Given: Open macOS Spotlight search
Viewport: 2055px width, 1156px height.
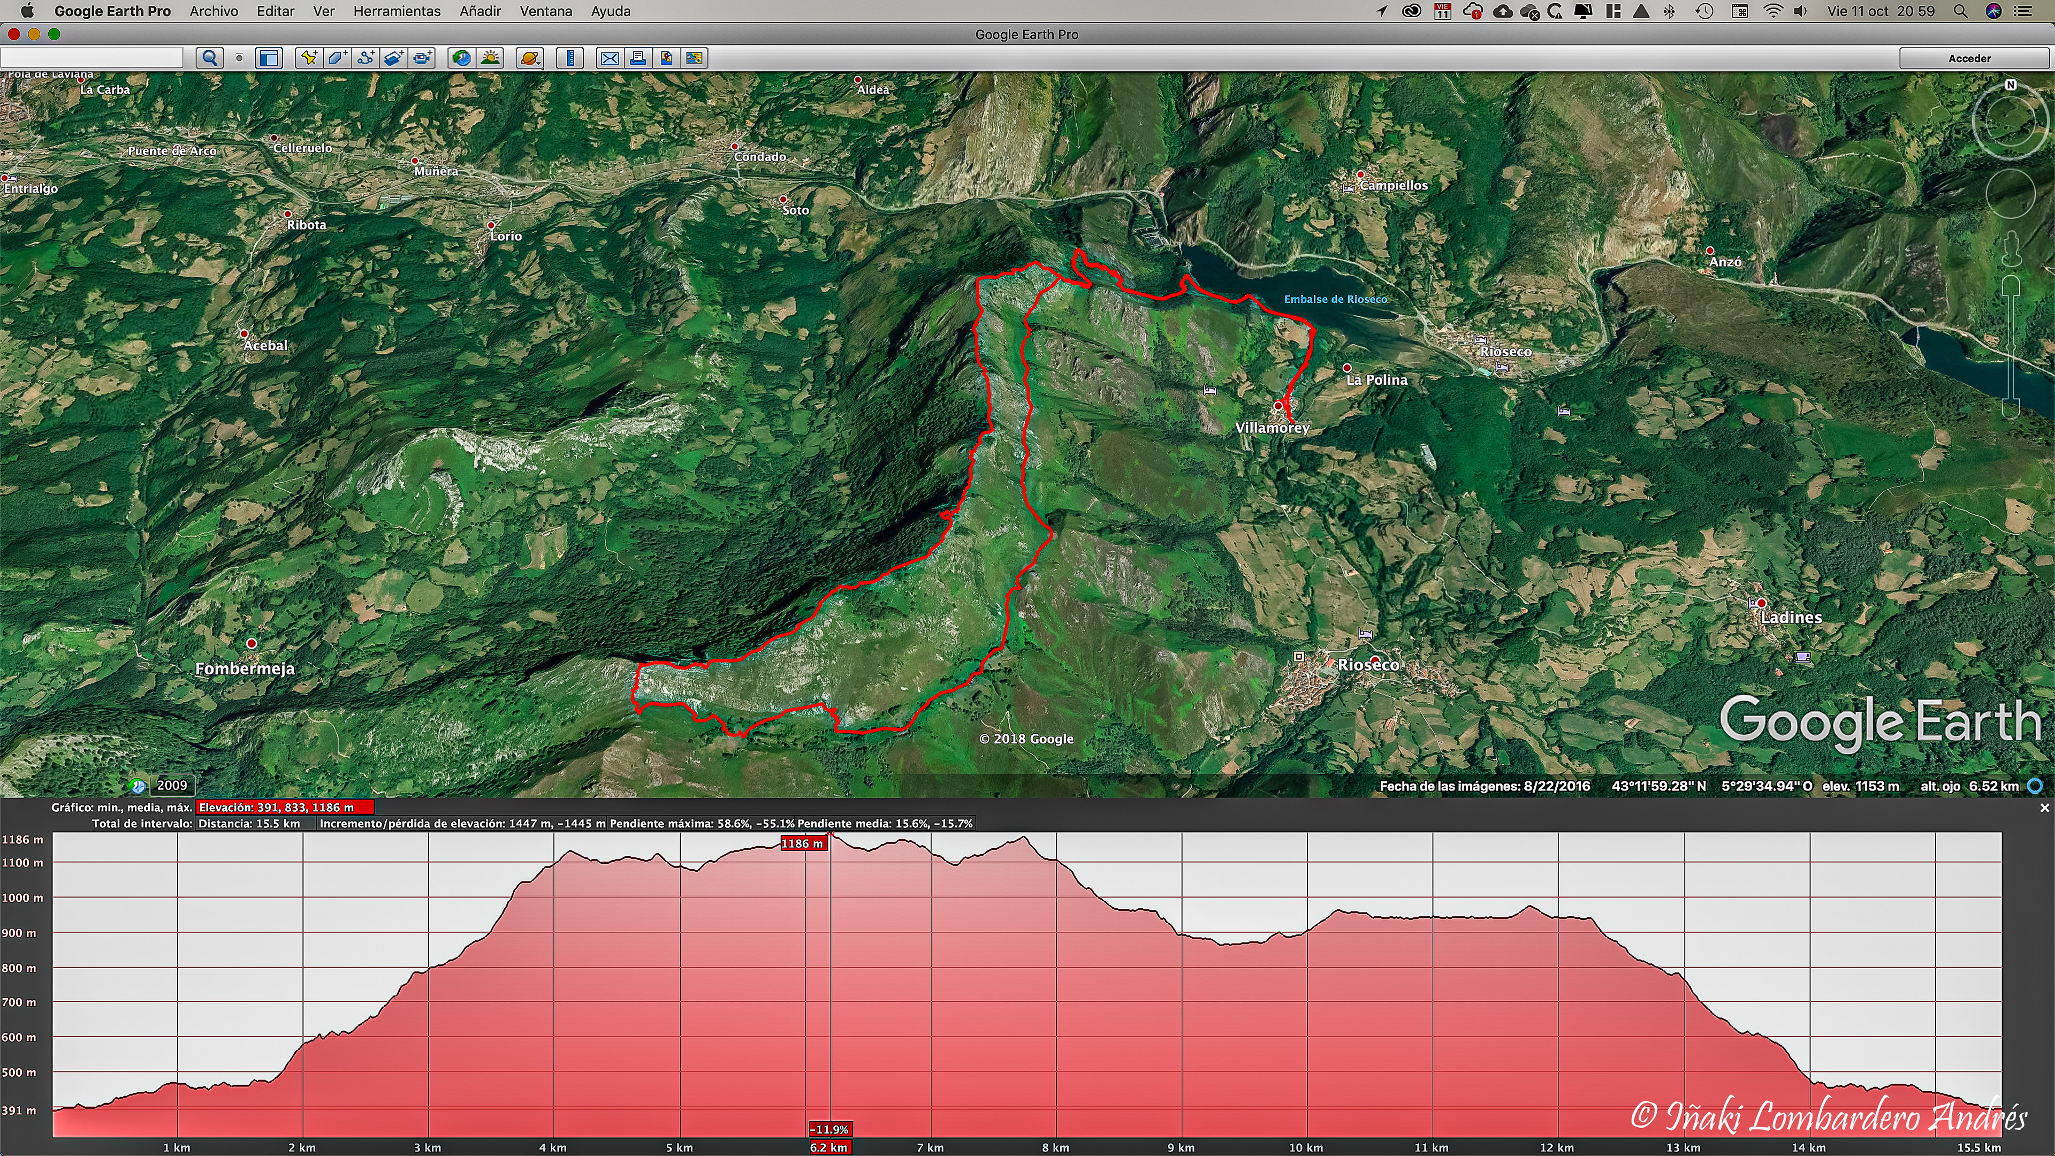Looking at the screenshot, I should [1960, 11].
